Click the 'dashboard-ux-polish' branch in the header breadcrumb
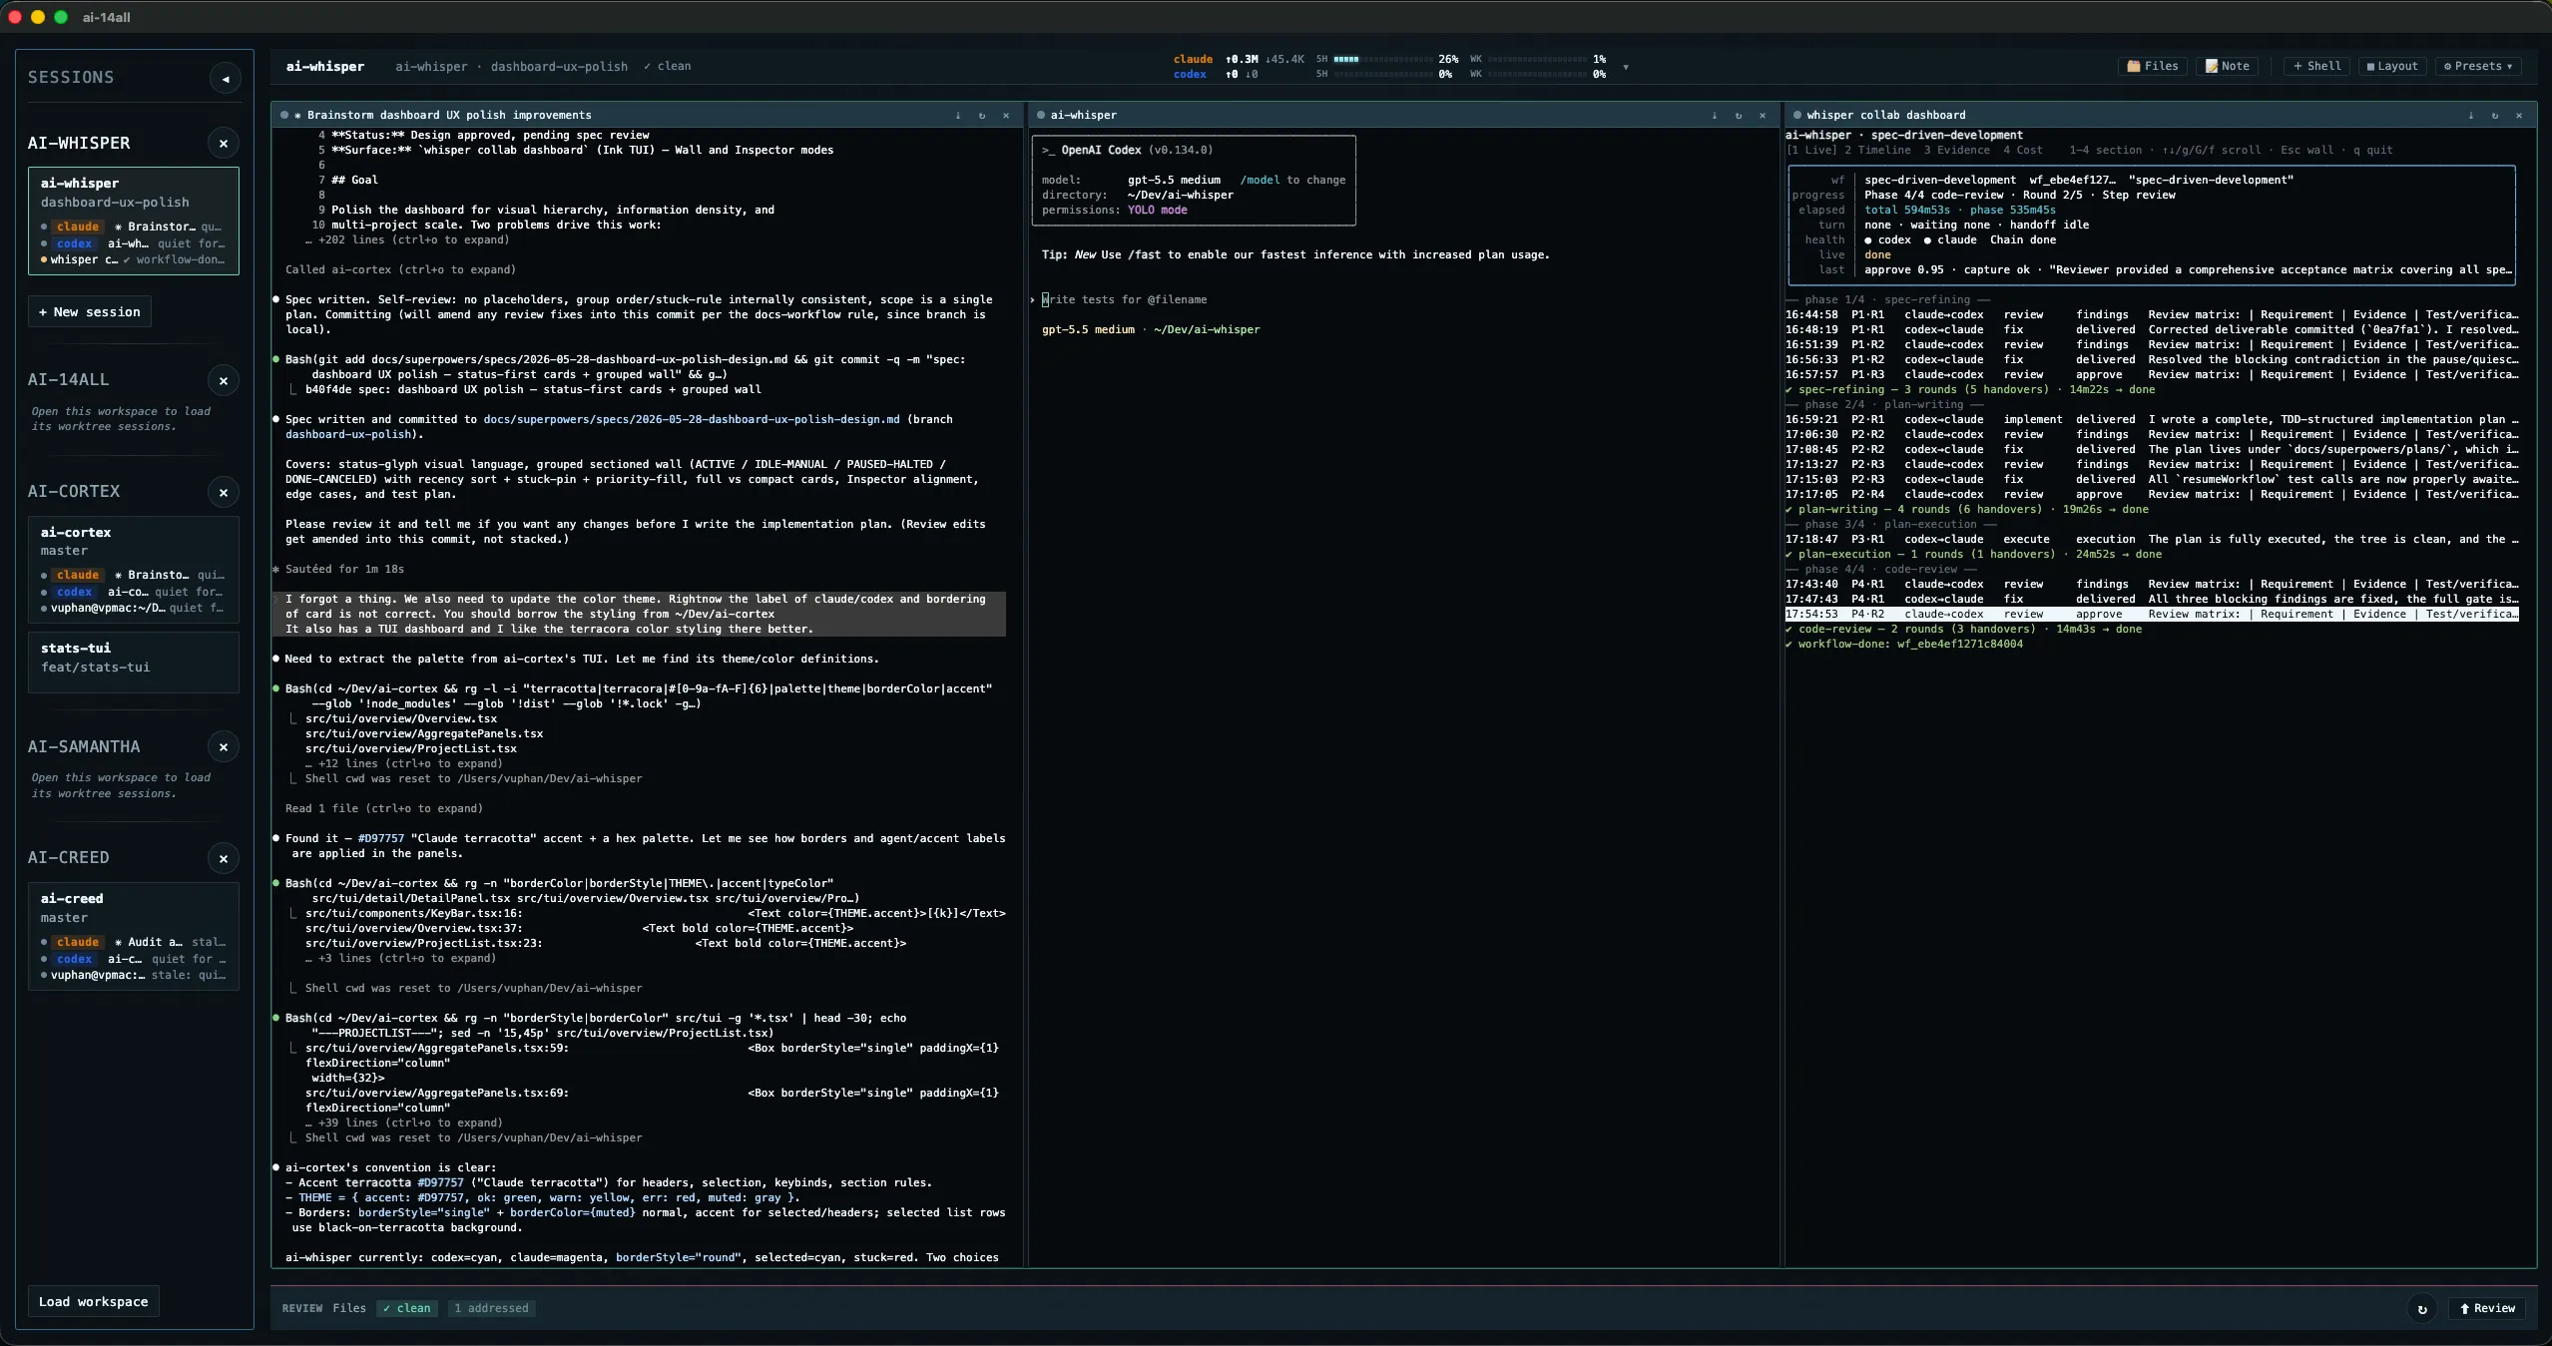Image resolution: width=2552 pixels, height=1346 pixels. (559, 67)
